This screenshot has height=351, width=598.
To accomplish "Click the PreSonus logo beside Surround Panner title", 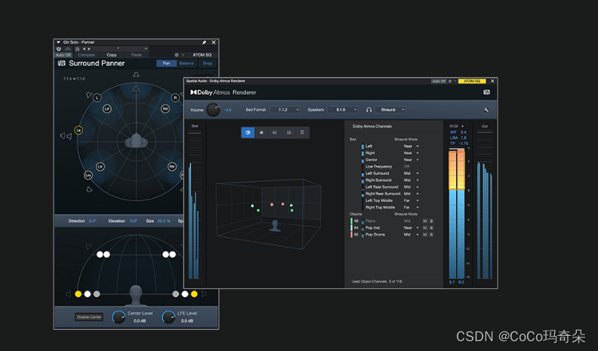I will 61,63.
